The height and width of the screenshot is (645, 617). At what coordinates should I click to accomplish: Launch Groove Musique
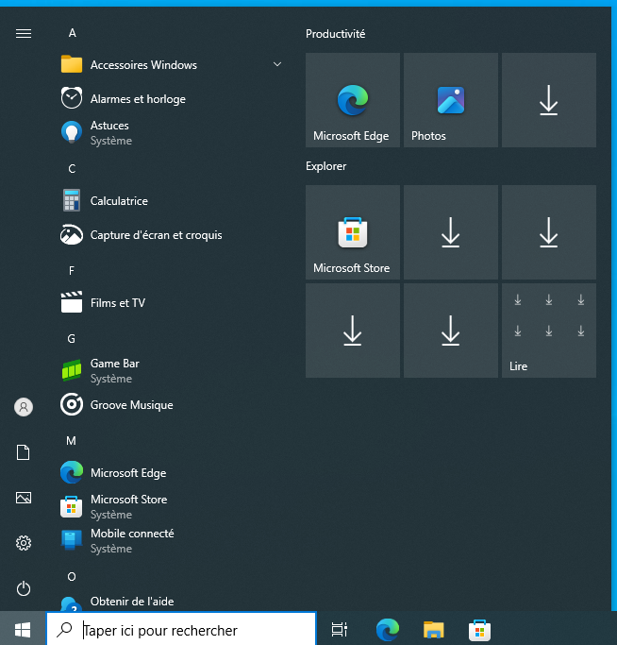(x=172, y=405)
